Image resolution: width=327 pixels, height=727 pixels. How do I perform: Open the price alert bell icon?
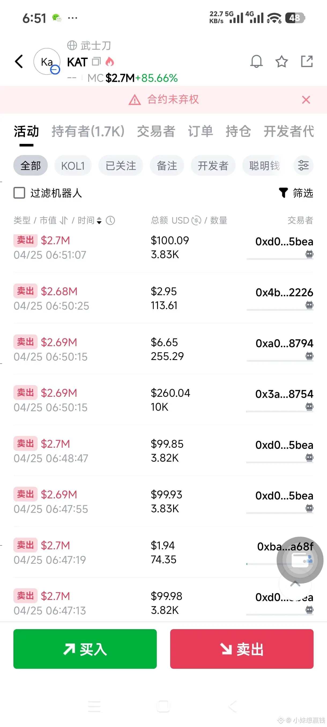point(256,61)
